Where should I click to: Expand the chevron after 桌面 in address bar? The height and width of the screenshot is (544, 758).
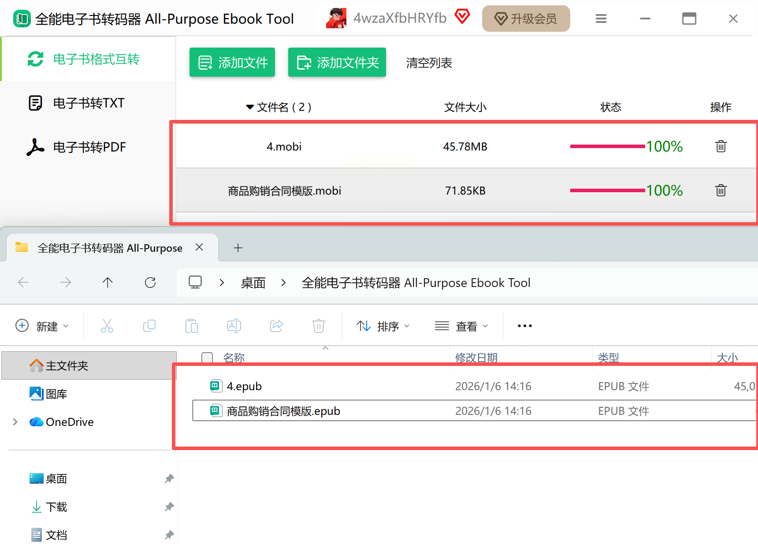coord(283,282)
